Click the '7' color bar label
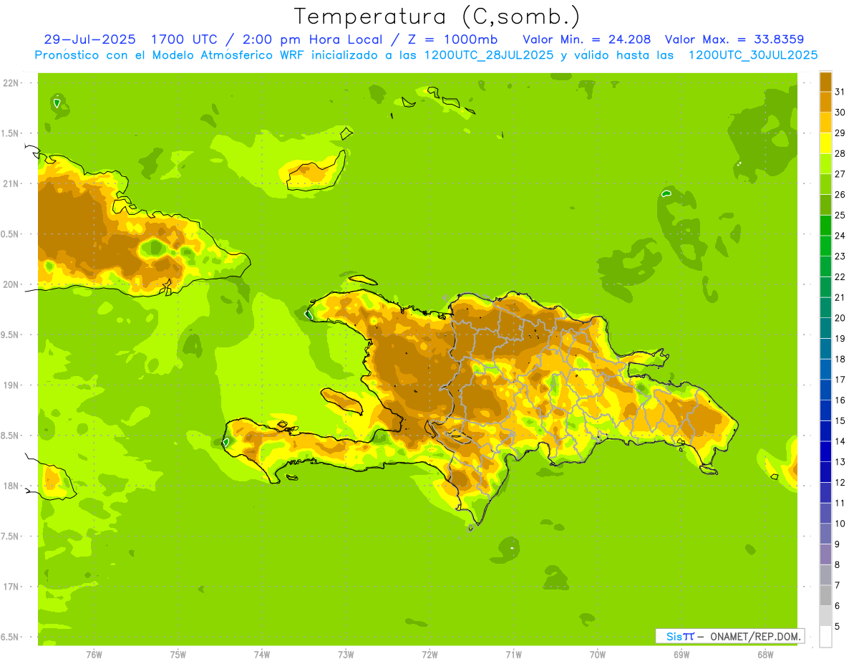Image resolution: width=859 pixels, height=664 pixels. [x=838, y=585]
